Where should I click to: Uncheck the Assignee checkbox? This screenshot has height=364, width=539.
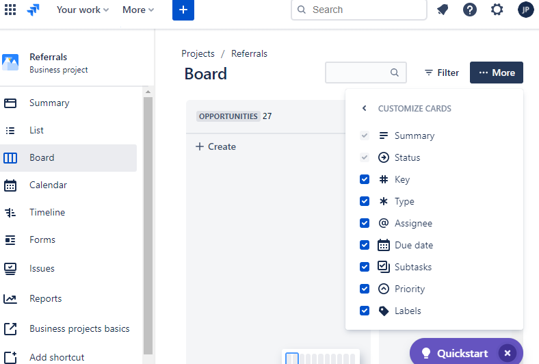(365, 223)
